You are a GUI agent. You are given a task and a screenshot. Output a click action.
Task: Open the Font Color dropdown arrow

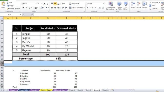48,8
